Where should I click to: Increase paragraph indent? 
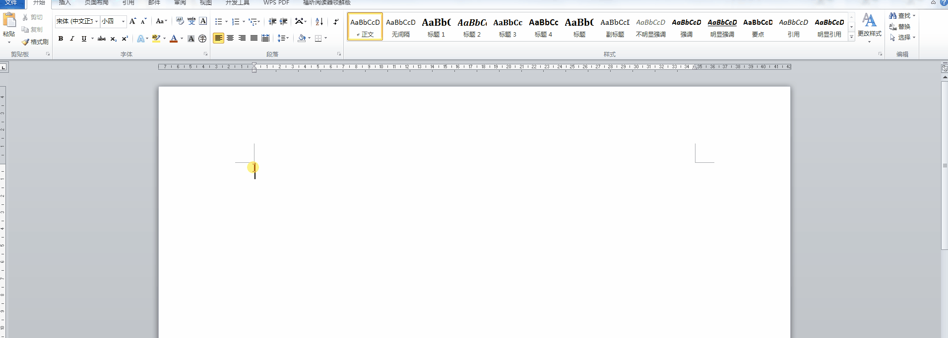point(284,21)
